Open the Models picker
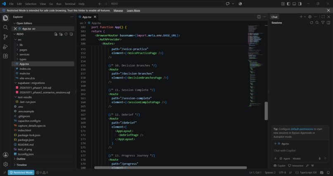 (297, 158)
